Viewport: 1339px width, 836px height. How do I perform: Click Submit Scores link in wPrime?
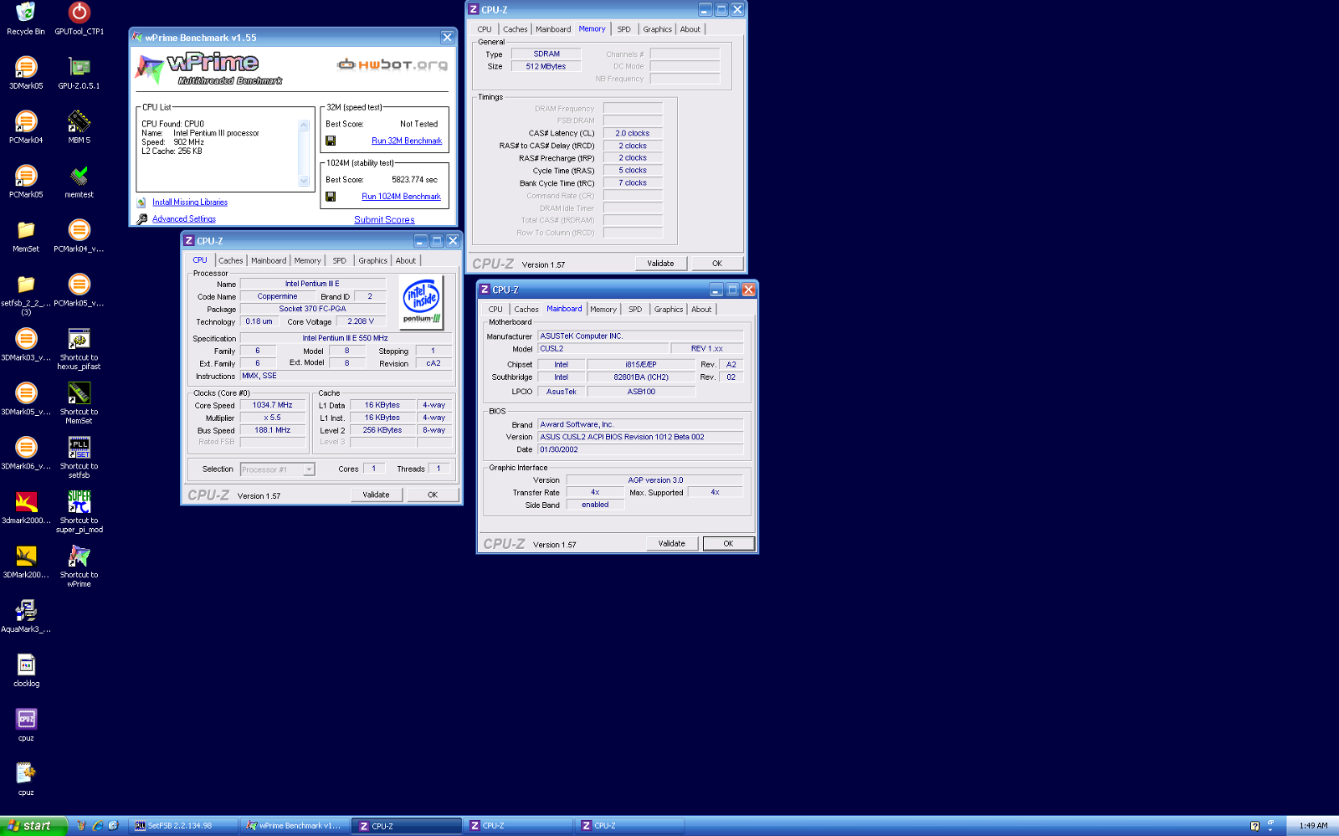[384, 220]
